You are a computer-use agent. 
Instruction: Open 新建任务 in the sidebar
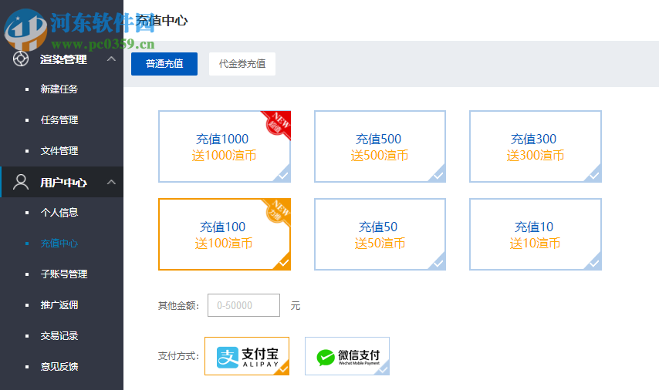(x=59, y=89)
